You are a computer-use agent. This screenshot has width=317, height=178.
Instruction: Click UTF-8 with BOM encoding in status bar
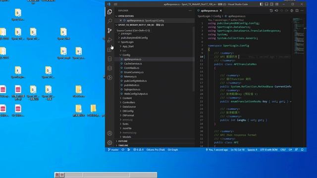click(268, 150)
